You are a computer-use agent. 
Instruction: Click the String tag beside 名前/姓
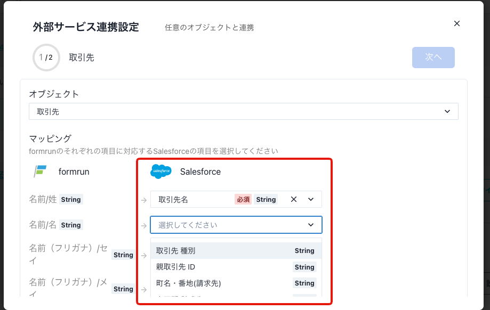tap(71, 200)
